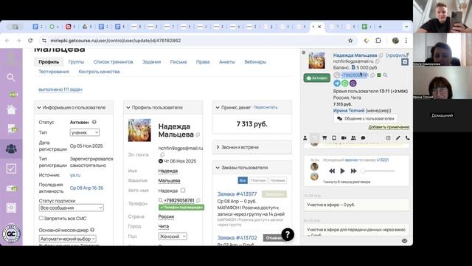Open the person tab in side panel
This screenshot has height=266, width=472.
305,138
